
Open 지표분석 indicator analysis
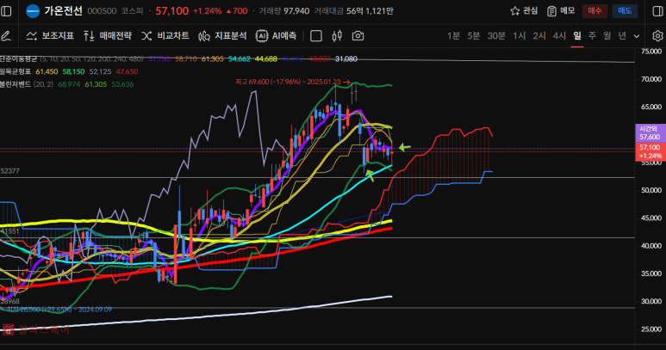(x=222, y=36)
